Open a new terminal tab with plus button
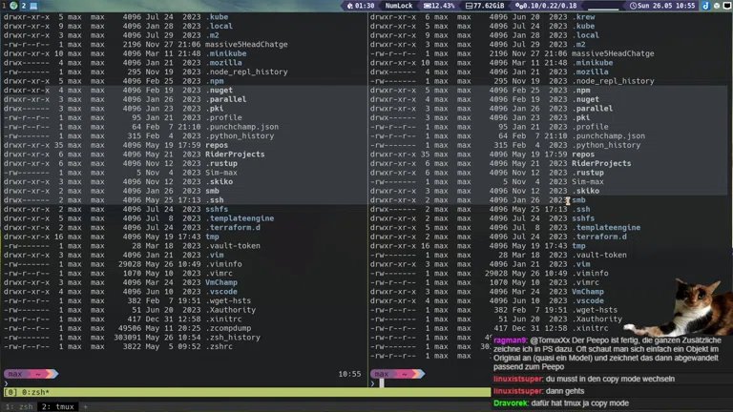Screen dimensions: 733x412 [x=86, y=406]
